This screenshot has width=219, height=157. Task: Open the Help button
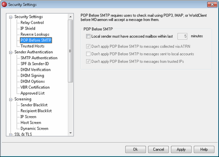coord(204,150)
